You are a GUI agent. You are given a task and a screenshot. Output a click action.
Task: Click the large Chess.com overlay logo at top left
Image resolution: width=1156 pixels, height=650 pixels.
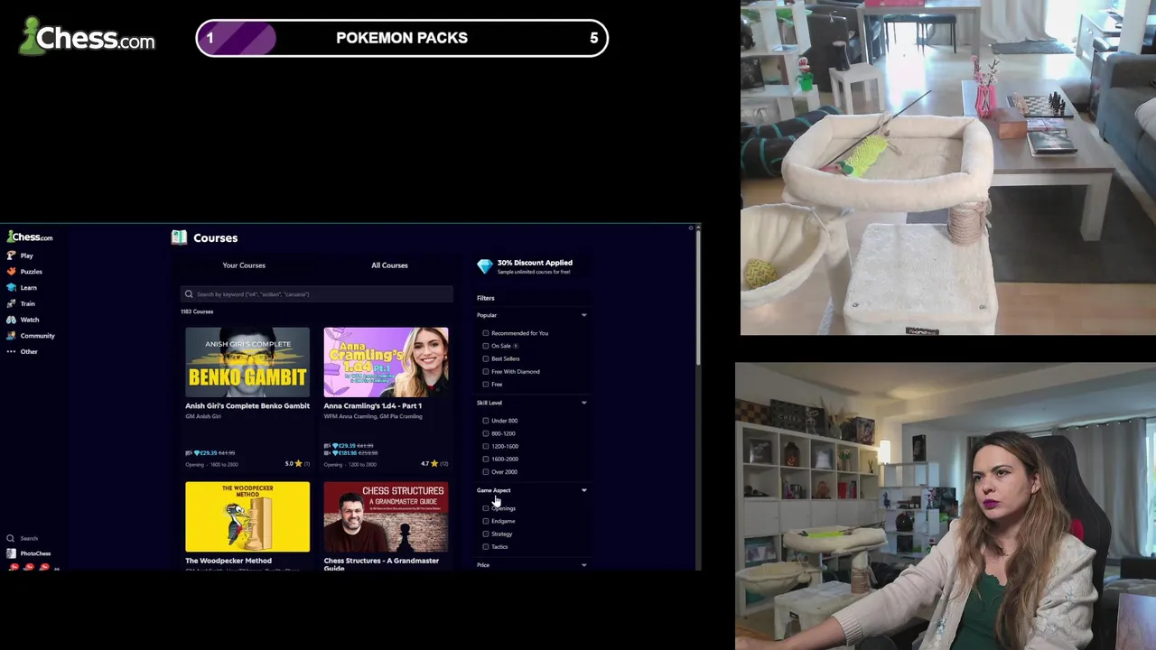tap(87, 38)
